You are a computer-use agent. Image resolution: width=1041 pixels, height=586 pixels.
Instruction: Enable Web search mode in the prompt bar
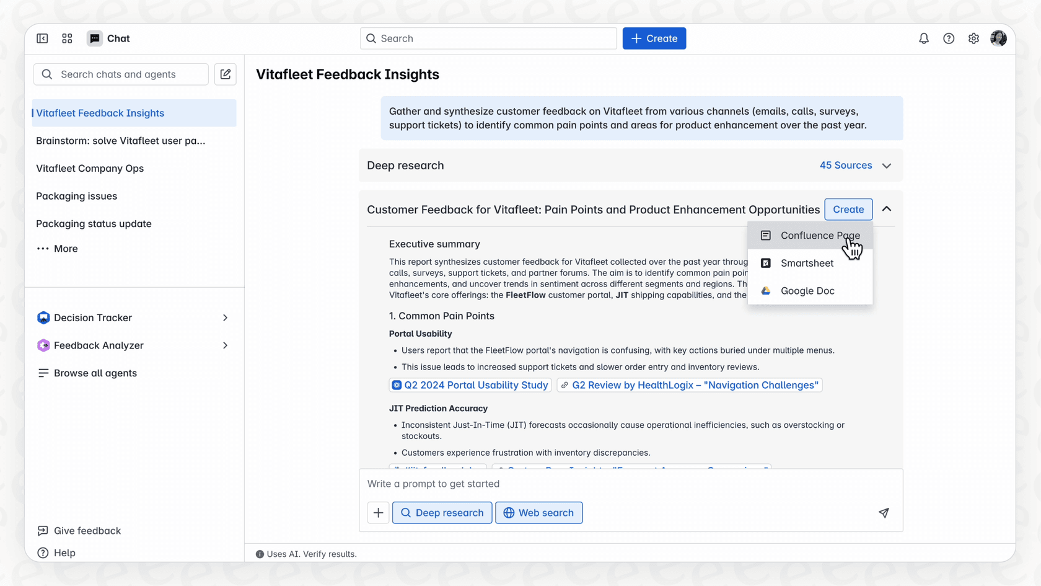click(x=538, y=513)
